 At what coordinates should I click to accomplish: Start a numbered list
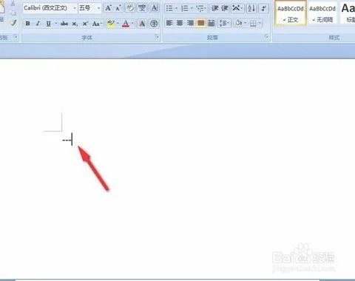click(184, 8)
